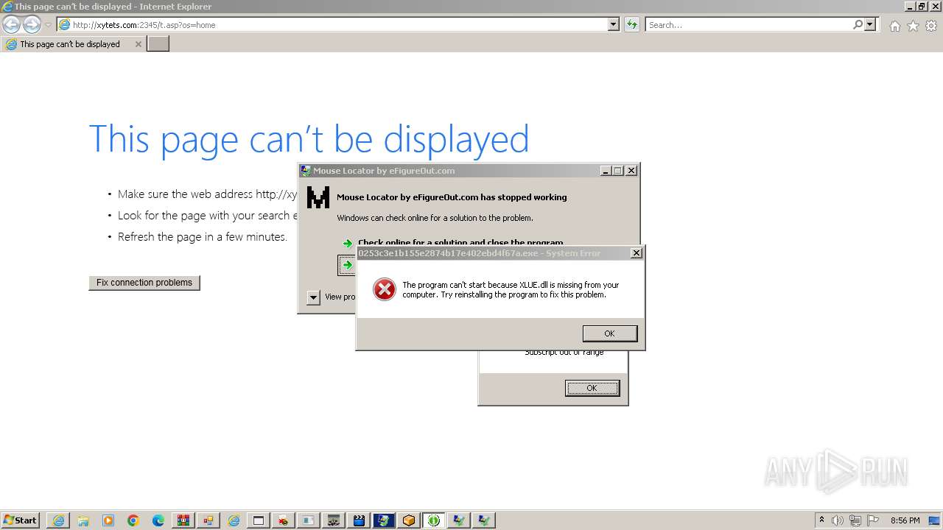Open the search provider dropdown arrow
Screen dimensions: 943x530
(x=871, y=24)
